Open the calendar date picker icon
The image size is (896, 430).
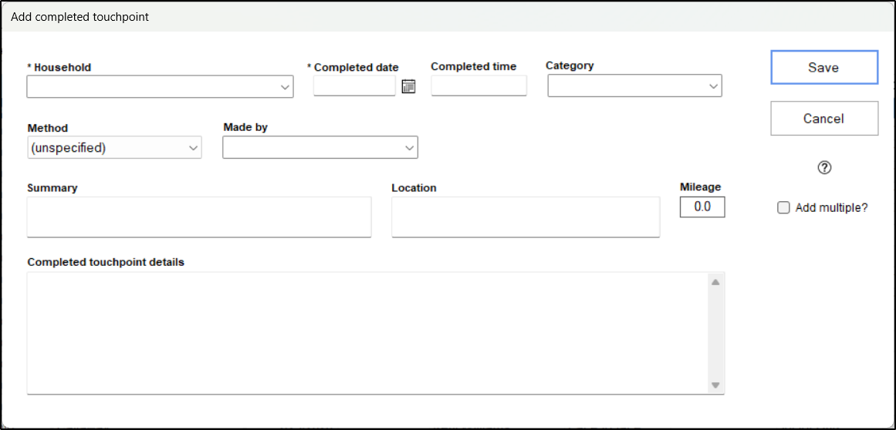[x=408, y=86]
